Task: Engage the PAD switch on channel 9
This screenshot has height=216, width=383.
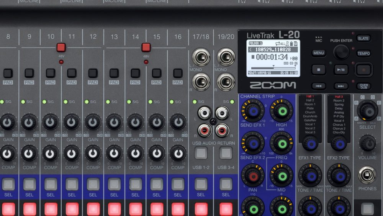Action: coord(29,73)
